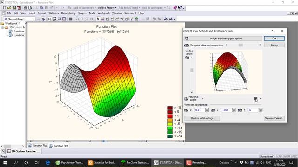Open Task View from the taskbar

(x=37, y=162)
